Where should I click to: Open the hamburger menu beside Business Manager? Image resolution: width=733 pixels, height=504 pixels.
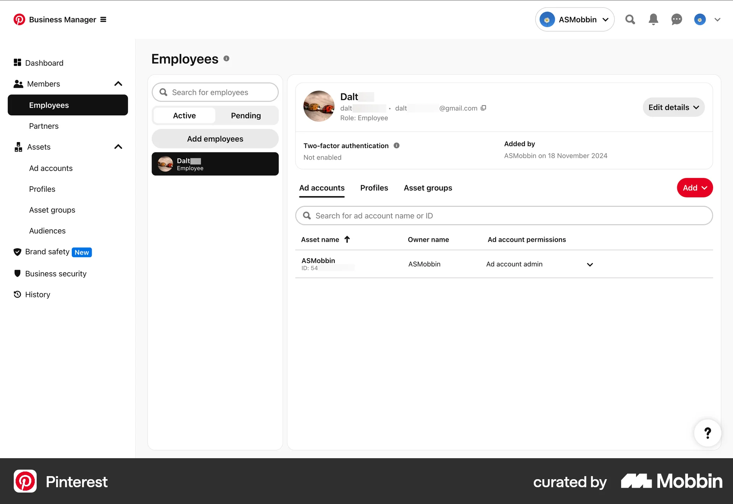[103, 19]
